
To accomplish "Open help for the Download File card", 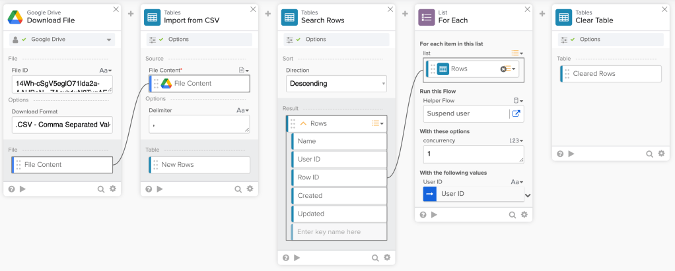I will coord(12,189).
